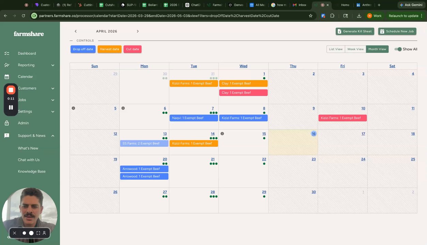Image resolution: width=427 pixels, height=245 pixels.
Task: Open Kizizi Farms event on April 14
Action: (x=194, y=144)
